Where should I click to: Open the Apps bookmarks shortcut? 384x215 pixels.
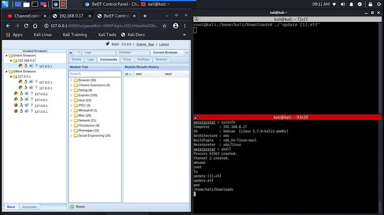tap(14, 35)
